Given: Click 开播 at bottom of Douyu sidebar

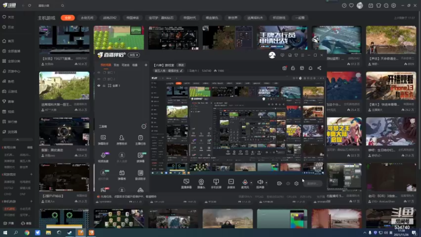Looking at the screenshot, I should (8, 223).
